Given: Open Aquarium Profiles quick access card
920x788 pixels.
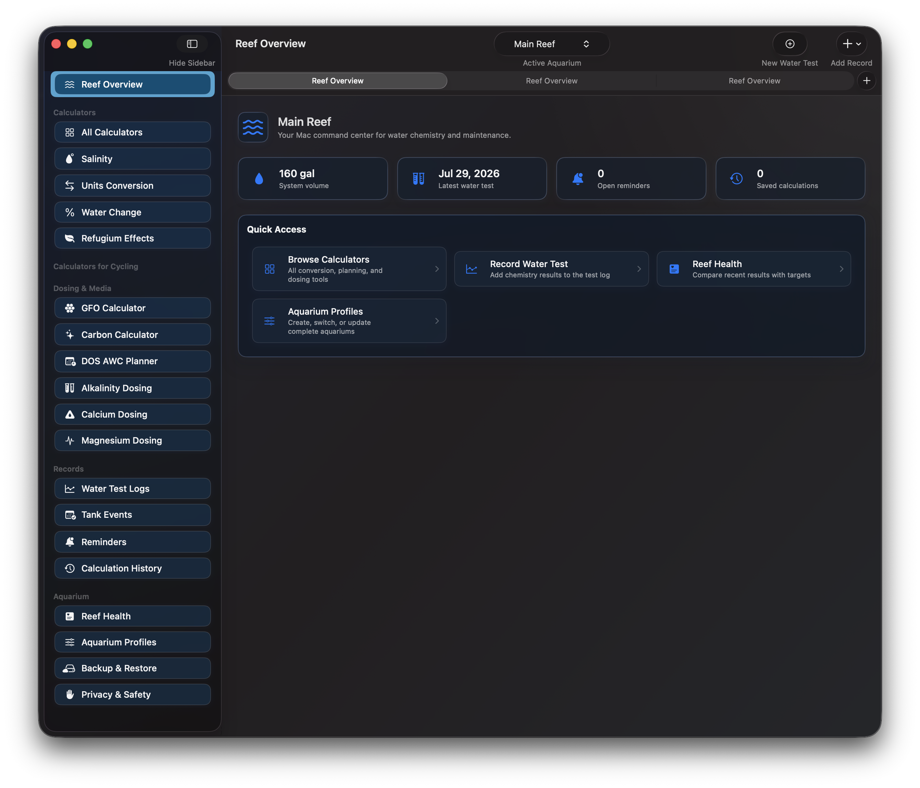Looking at the screenshot, I should pyautogui.click(x=349, y=321).
